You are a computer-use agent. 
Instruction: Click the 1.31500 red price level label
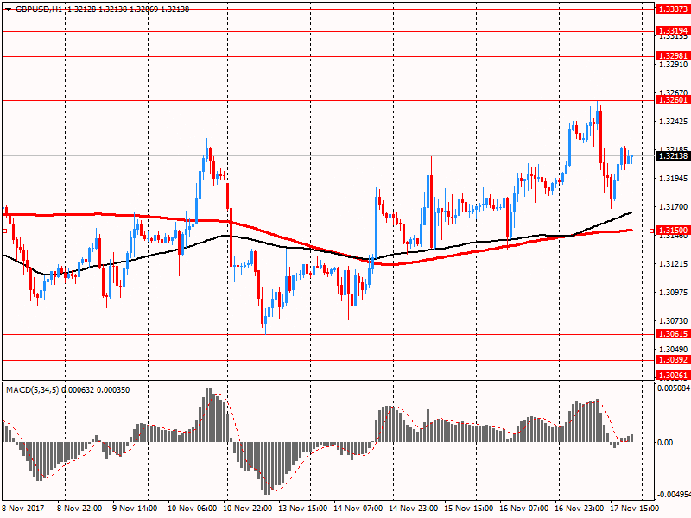coord(673,231)
